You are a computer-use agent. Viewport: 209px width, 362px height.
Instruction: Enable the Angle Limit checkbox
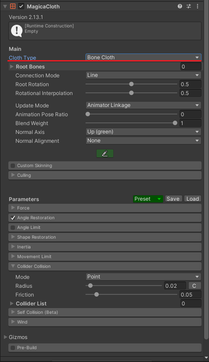click(13, 227)
